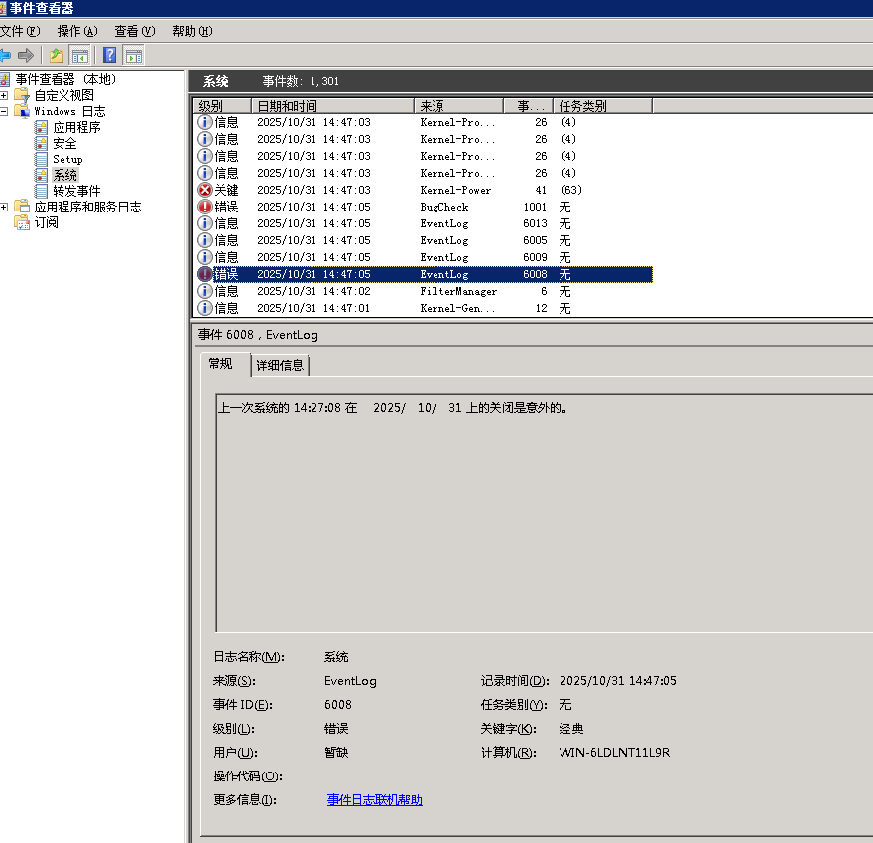Open 事件日志联机帮助 link
Image resolution: width=873 pixels, height=843 pixels.
pyautogui.click(x=374, y=800)
